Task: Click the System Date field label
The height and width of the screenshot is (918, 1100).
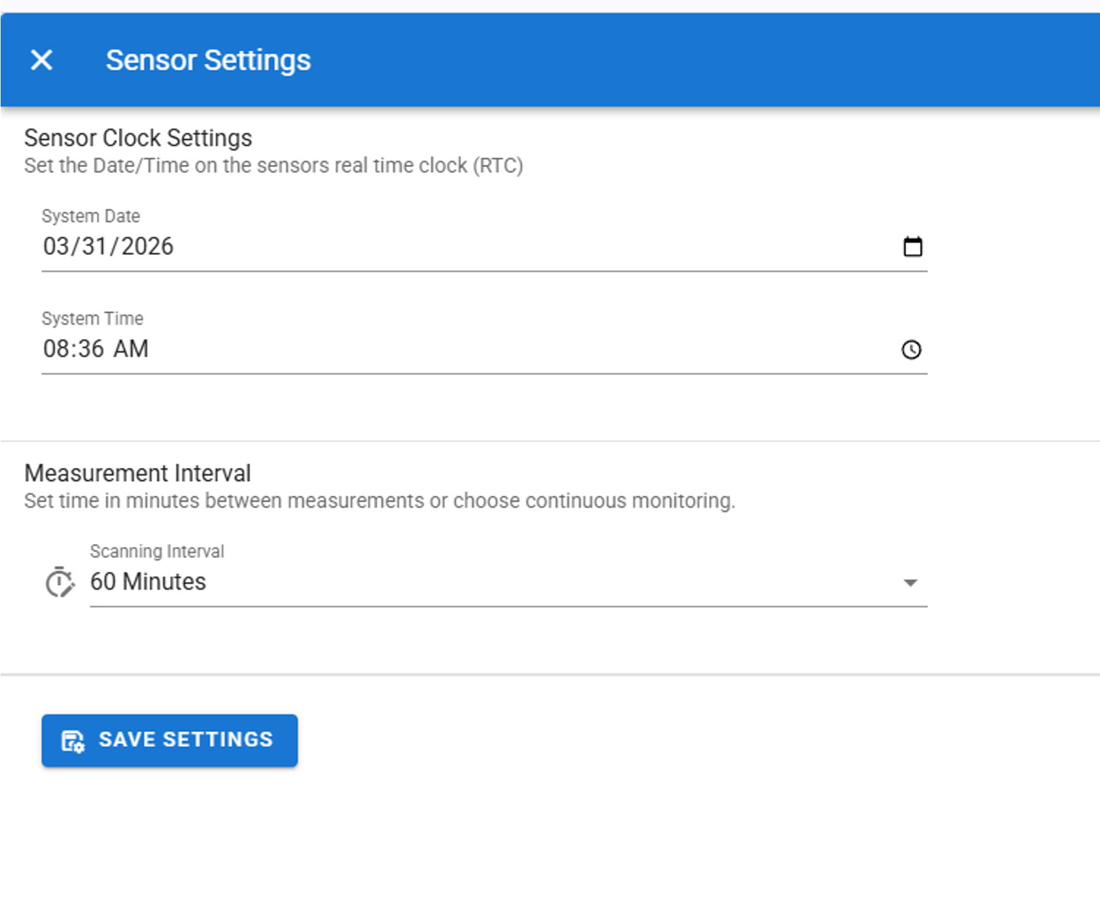Action: tap(91, 216)
